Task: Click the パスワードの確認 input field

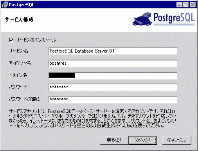Action: point(113,99)
